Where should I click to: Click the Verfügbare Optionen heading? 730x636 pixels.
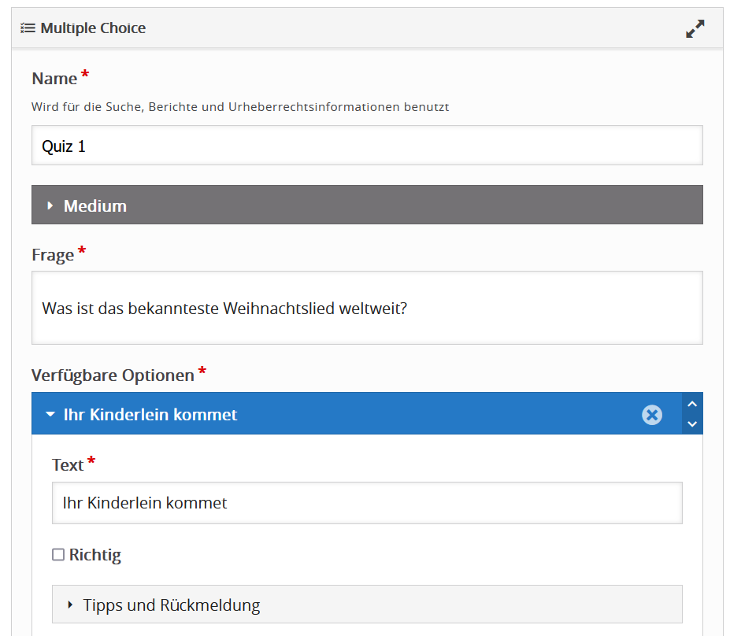tap(113, 375)
